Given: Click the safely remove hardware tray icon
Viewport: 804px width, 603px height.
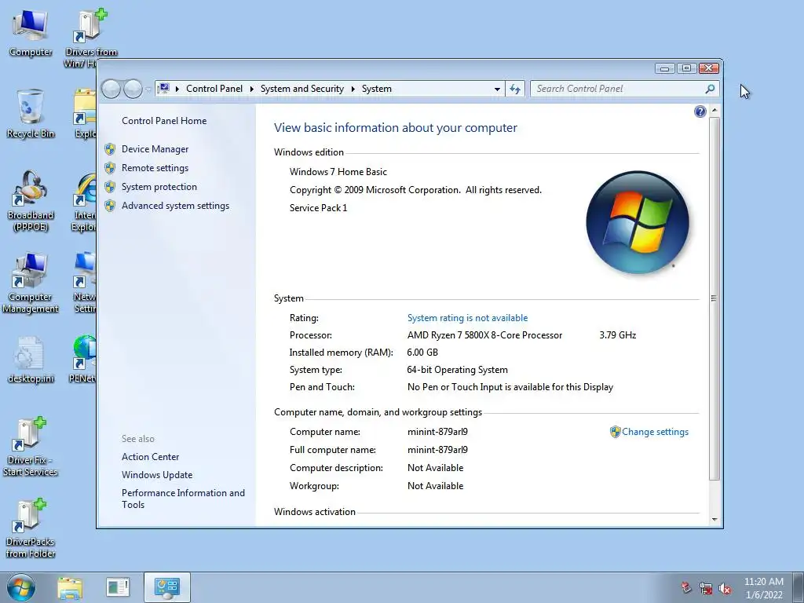Looking at the screenshot, I should point(686,587).
